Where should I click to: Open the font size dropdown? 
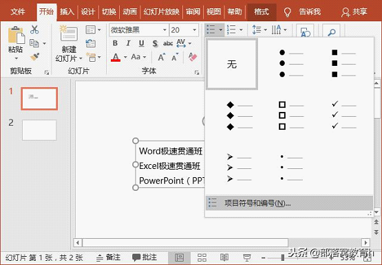coord(194,30)
